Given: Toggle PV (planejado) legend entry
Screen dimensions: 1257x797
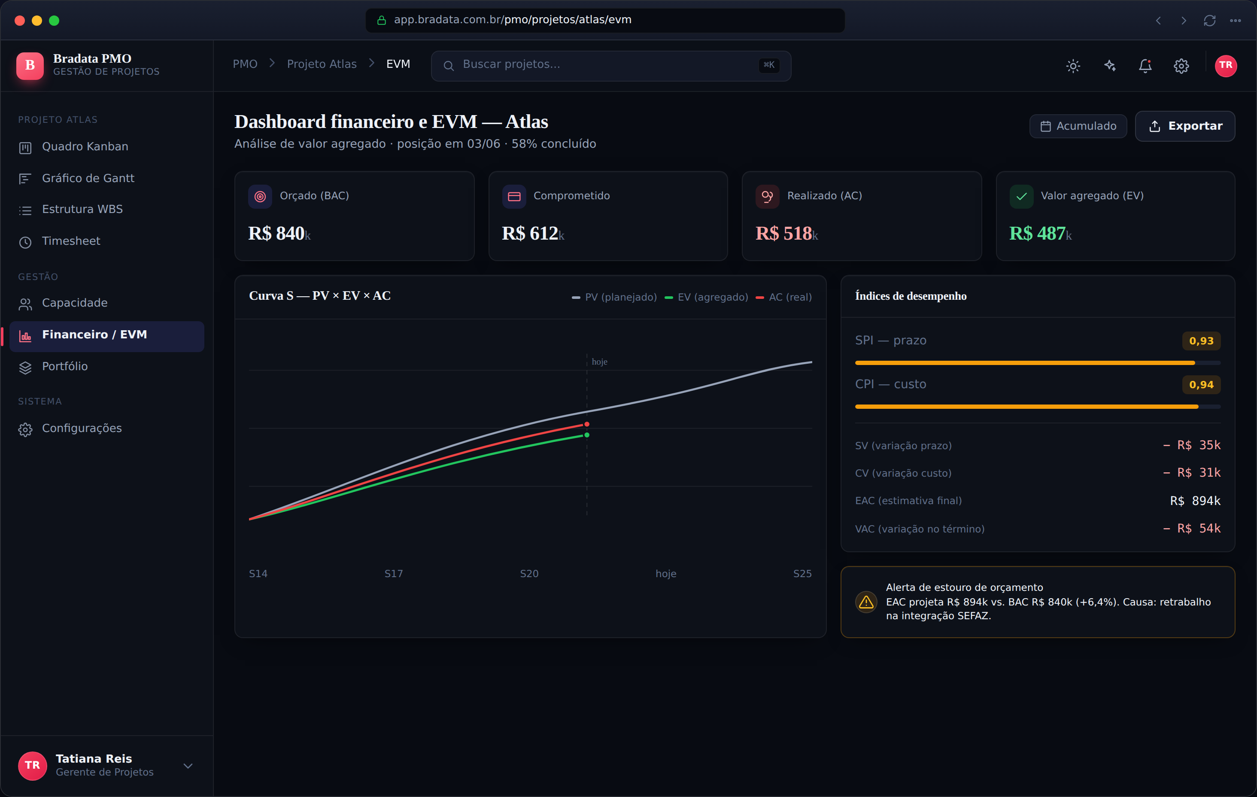Looking at the screenshot, I should (614, 297).
